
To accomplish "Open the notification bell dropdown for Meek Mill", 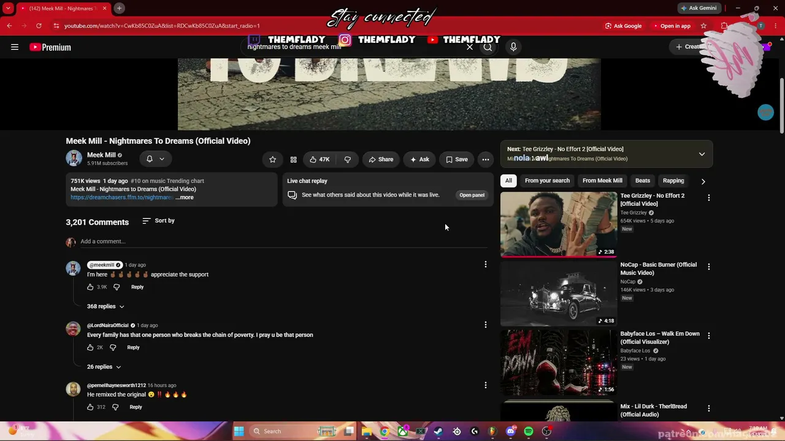I will [155, 159].
